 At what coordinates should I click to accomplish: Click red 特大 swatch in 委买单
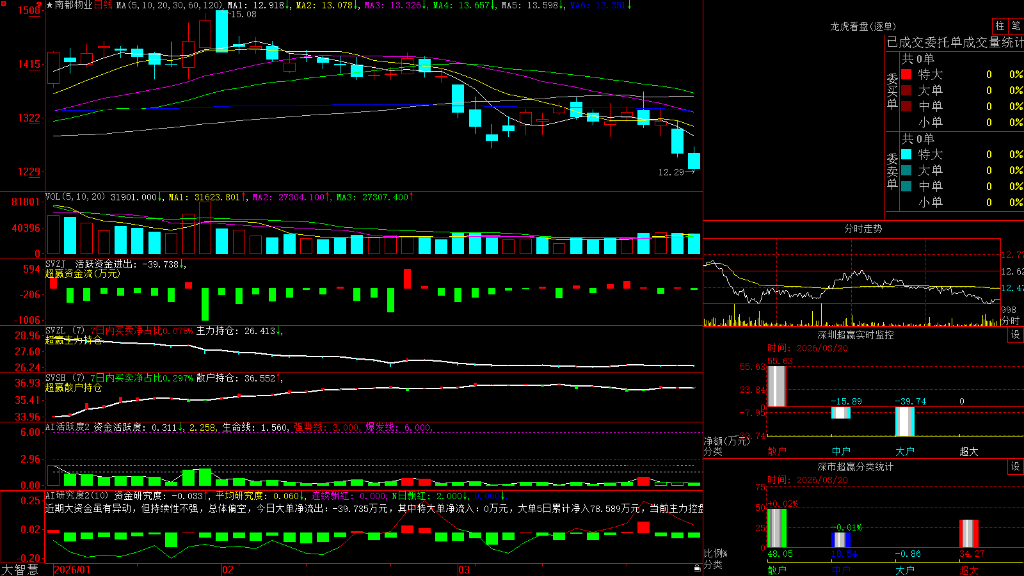(x=906, y=74)
